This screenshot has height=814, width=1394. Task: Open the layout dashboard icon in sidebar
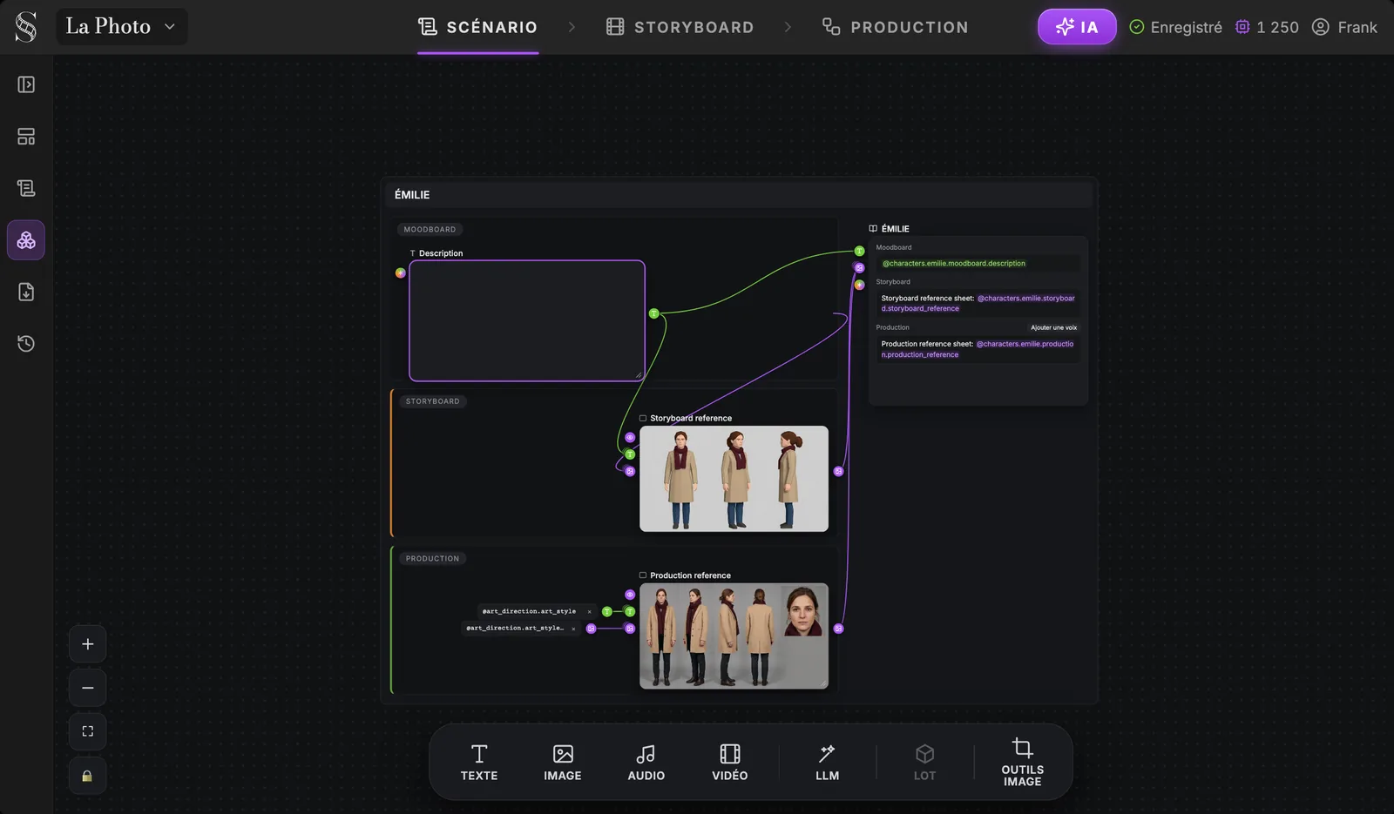pyautogui.click(x=26, y=137)
